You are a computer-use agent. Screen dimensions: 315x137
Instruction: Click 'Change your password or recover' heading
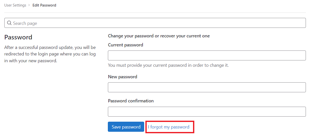click(x=159, y=36)
